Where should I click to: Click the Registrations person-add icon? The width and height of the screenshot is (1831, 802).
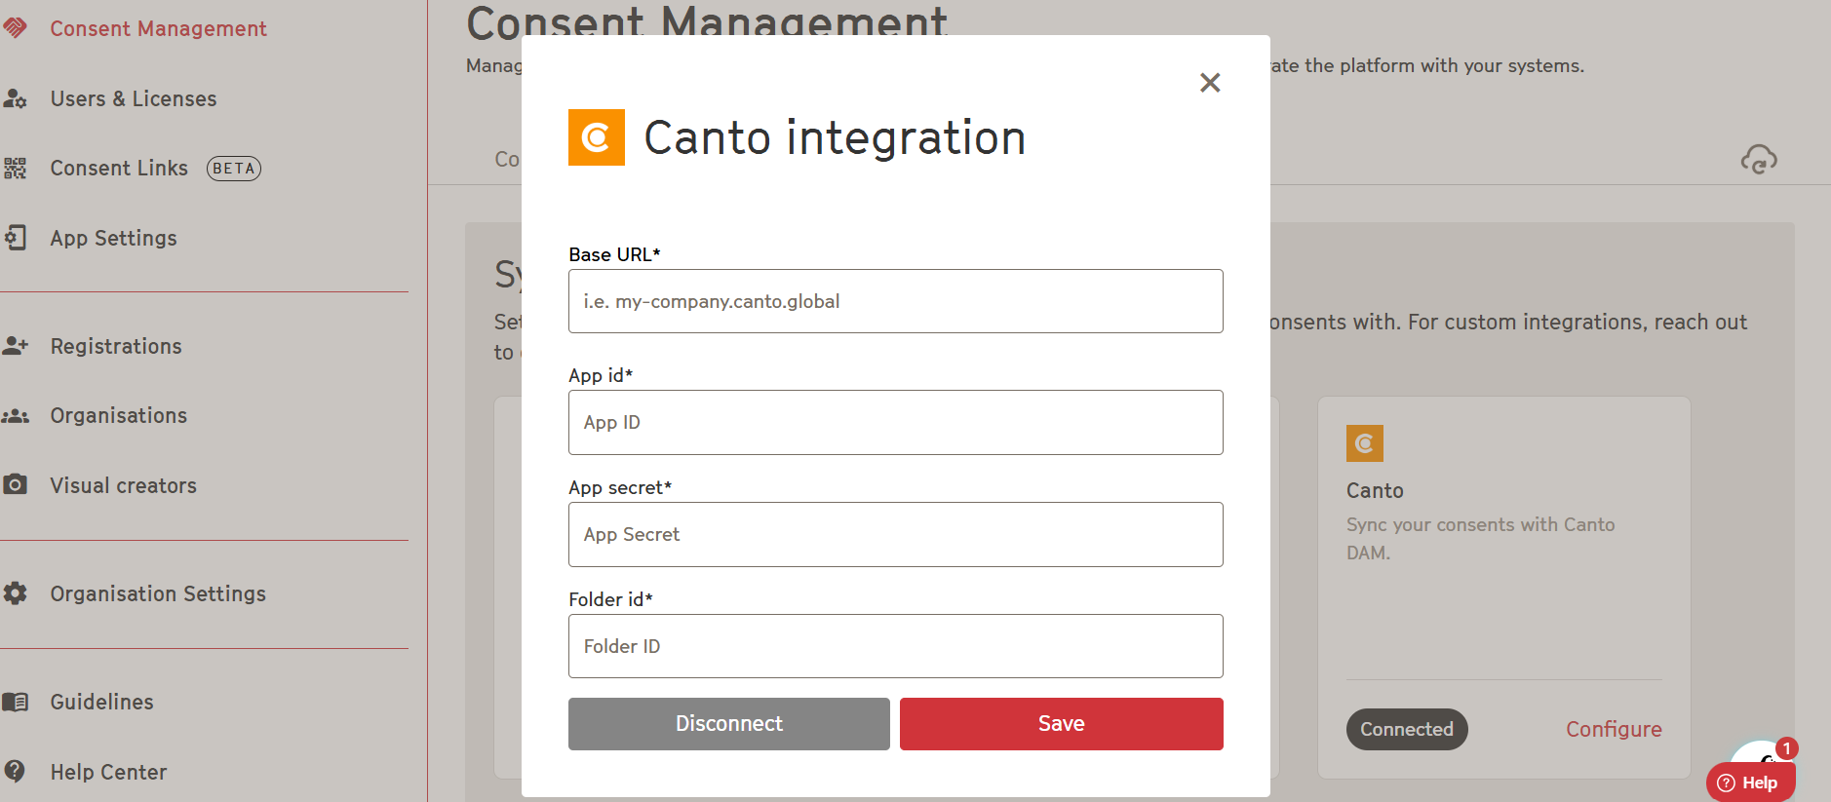tap(16, 346)
